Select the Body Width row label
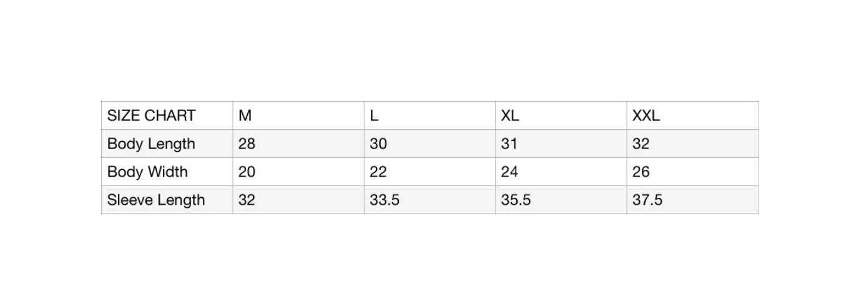This screenshot has height=304, width=859. 147,172
